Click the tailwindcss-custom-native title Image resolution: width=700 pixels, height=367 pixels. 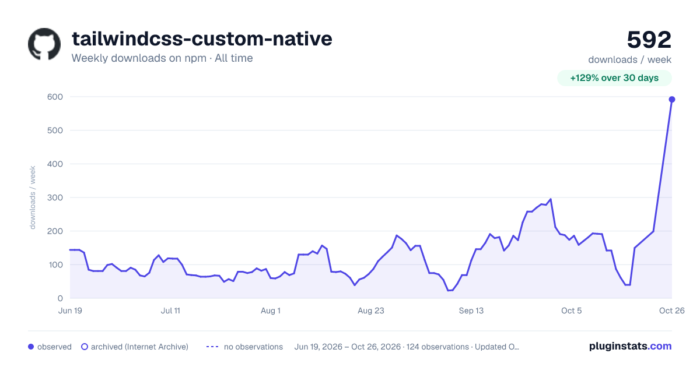(x=202, y=38)
